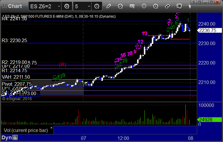The height and width of the screenshot is (142, 223).
Task: Click the magenta 12 count marker
Action: coord(140,42)
